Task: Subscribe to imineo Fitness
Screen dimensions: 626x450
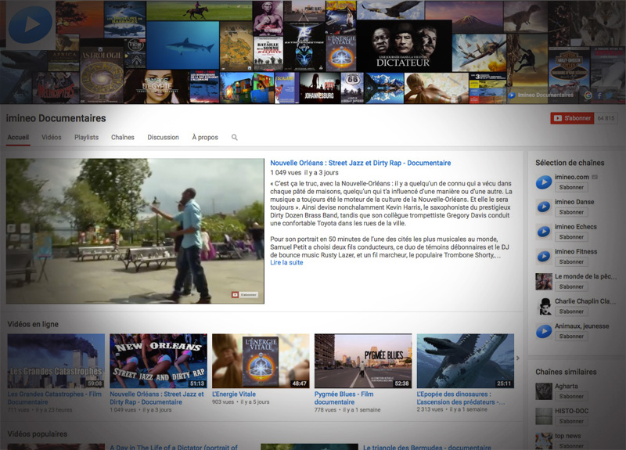Action: 571,261
